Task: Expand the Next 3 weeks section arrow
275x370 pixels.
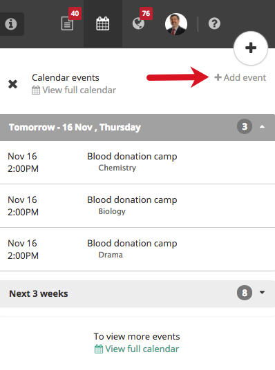Action: click(x=262, y=293)
